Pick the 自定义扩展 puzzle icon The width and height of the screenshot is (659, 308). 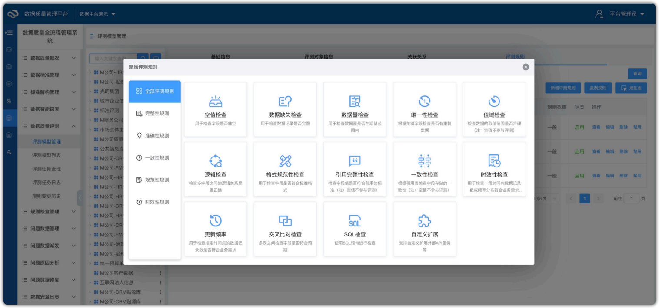coord(424,221)
